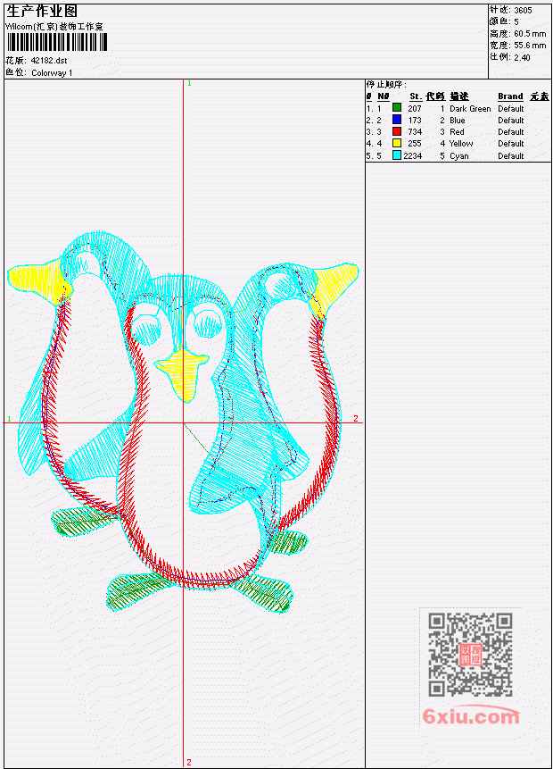Click 'Default' brand in Red row

[511, 132]
